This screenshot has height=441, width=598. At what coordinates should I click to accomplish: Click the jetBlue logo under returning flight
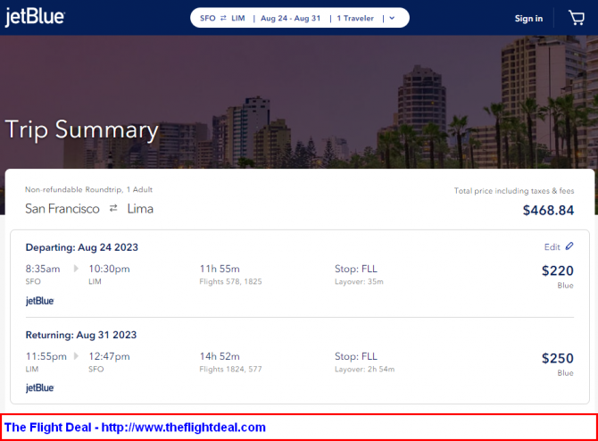point(39,388)
